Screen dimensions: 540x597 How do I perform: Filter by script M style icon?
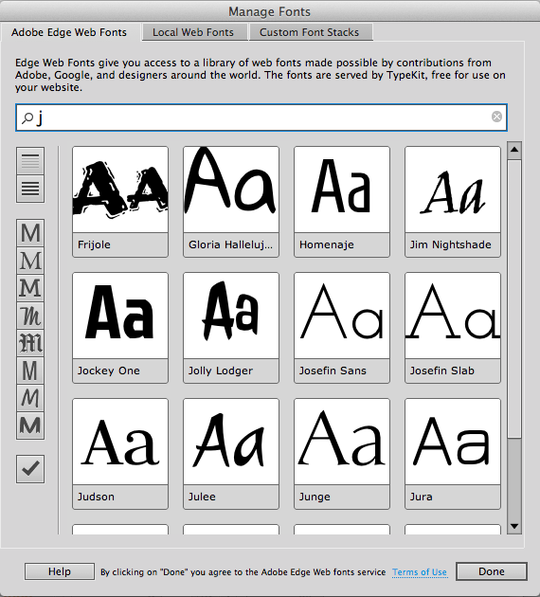30,316
